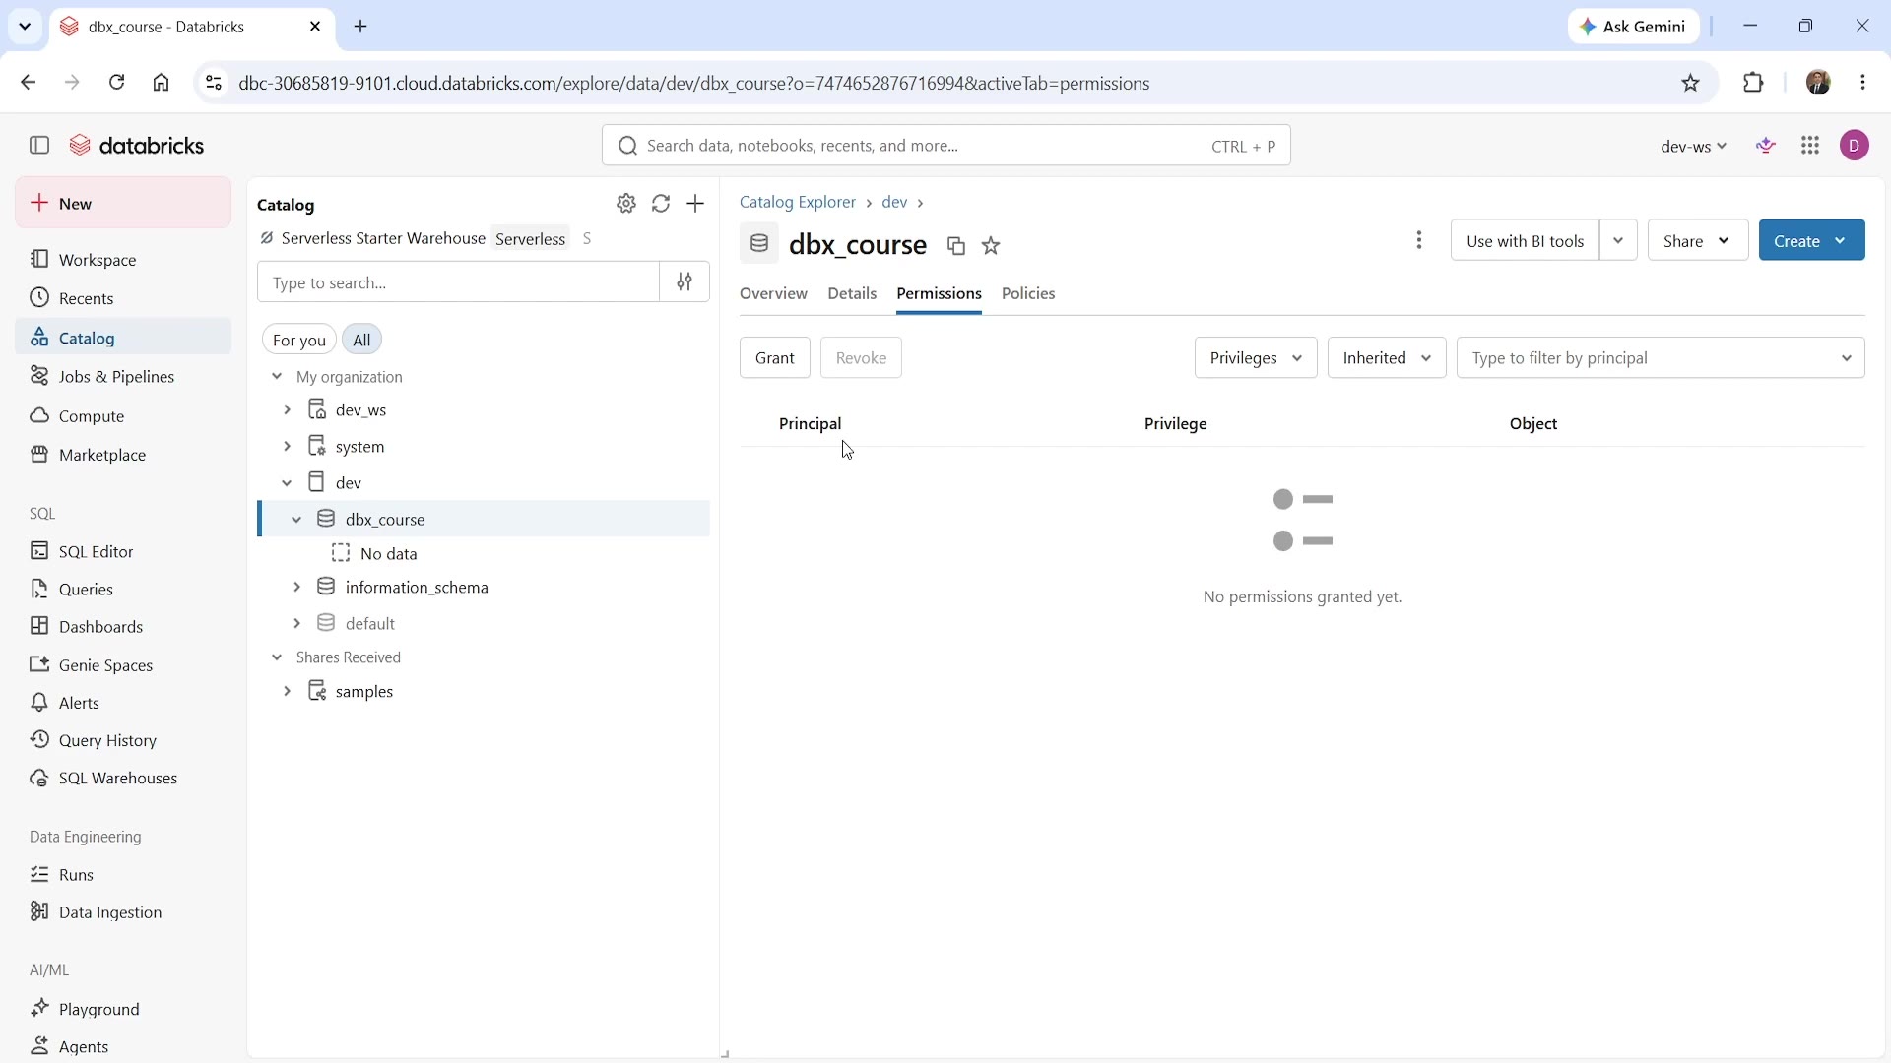The width and height of the screenshot is (1891, 1063).
Task: Open the Databricks assistant sparkle icon
Action: [1767, 146]
